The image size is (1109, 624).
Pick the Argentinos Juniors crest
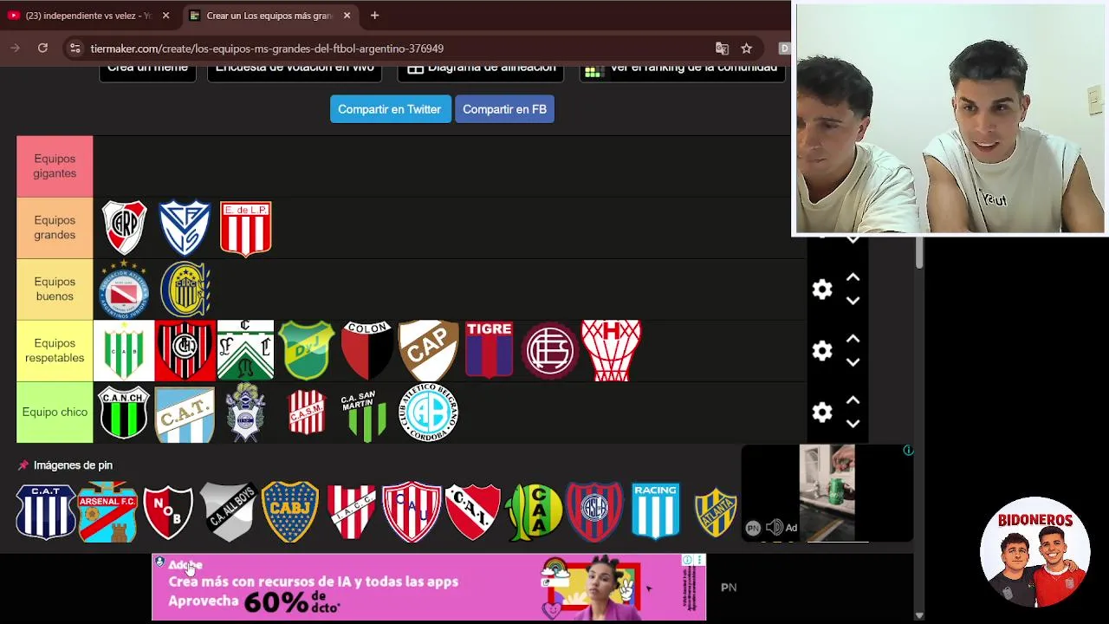click(124, 289)
